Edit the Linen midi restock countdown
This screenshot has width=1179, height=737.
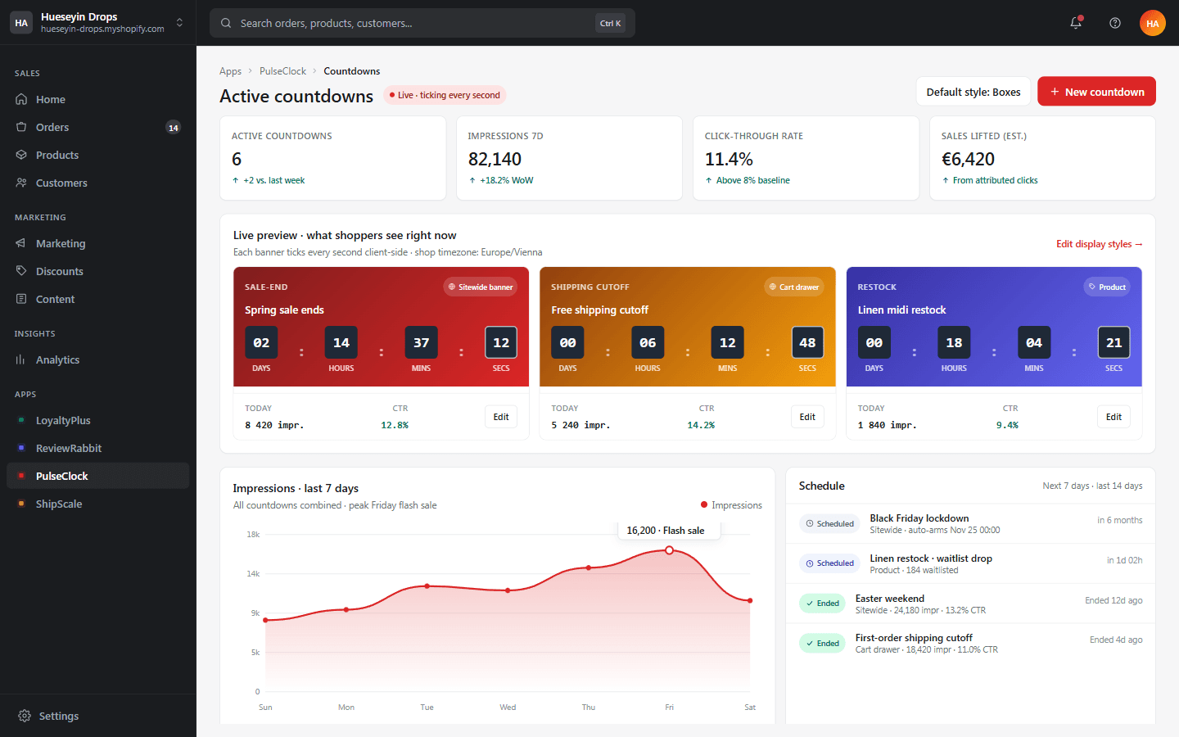point(1113,417)
